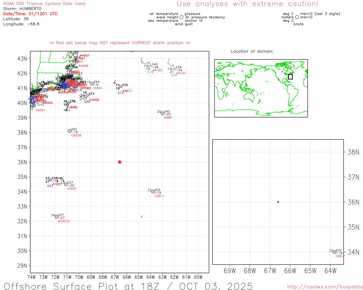Image resolution: width=363 pixels, height=290 pixels.
Task: Click the station model legend circle
Action: pos(181,17)
